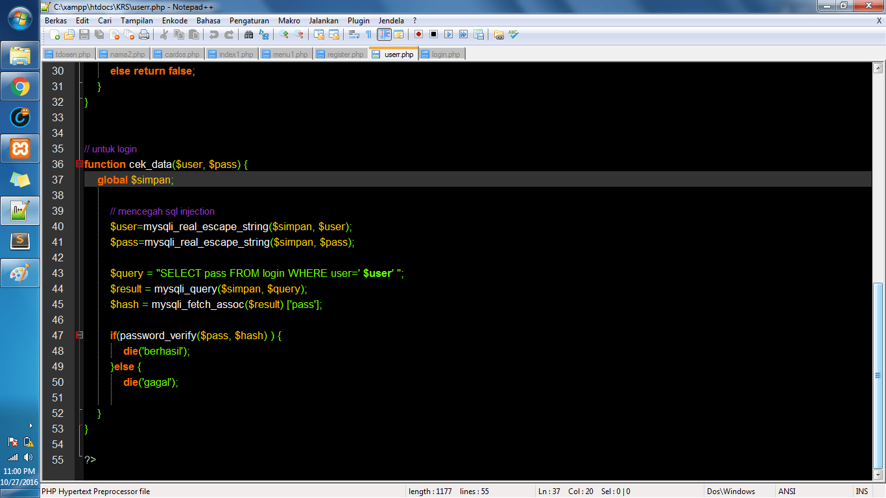The width and height of the screenshot is (886, 498).
Task: Click the Close All documents icon
Action: coord(129,34)
